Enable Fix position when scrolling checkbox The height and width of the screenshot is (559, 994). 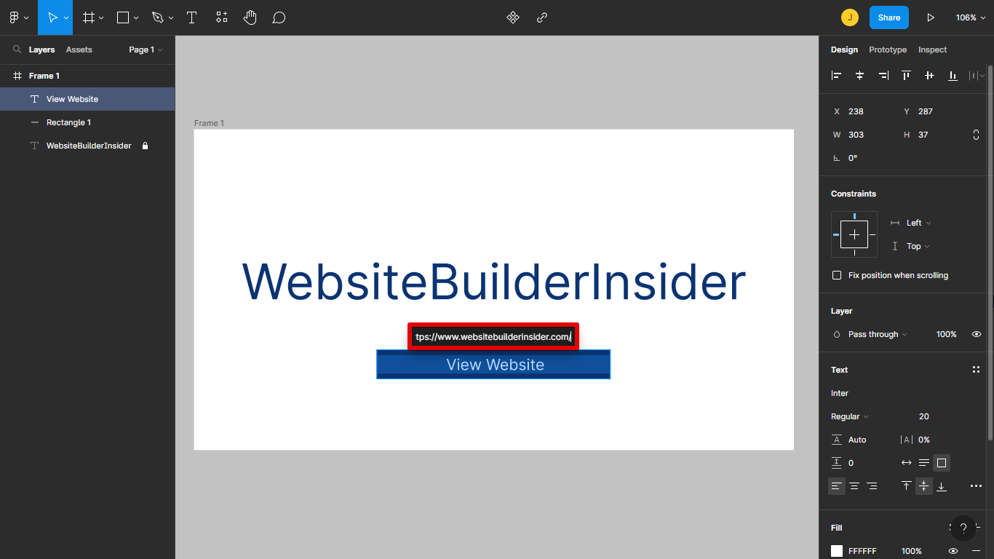coord(837,275)
